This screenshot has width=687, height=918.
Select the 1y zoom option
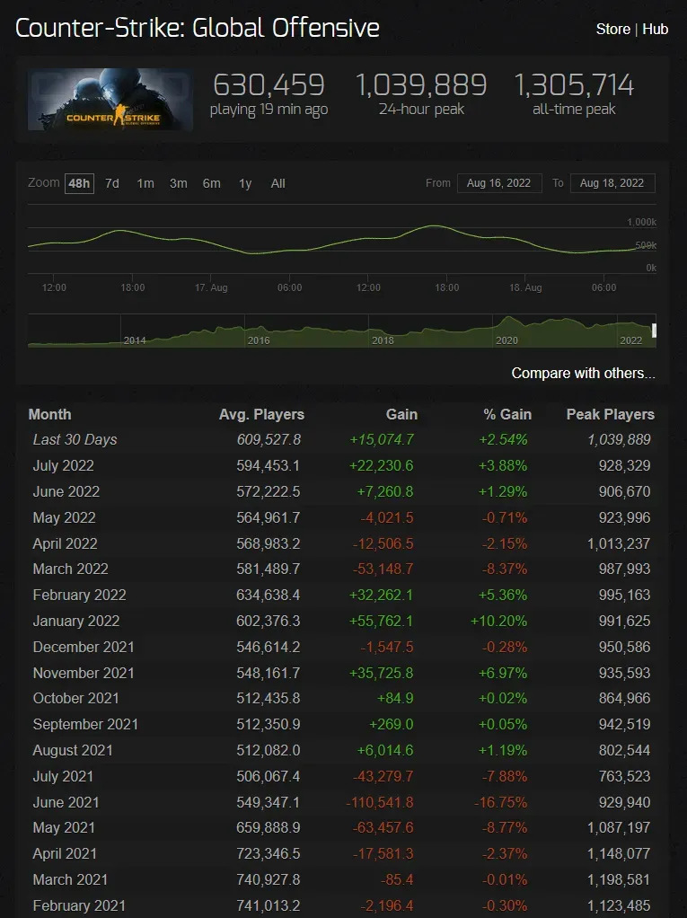pyautogui.click(x=245, y=183)
